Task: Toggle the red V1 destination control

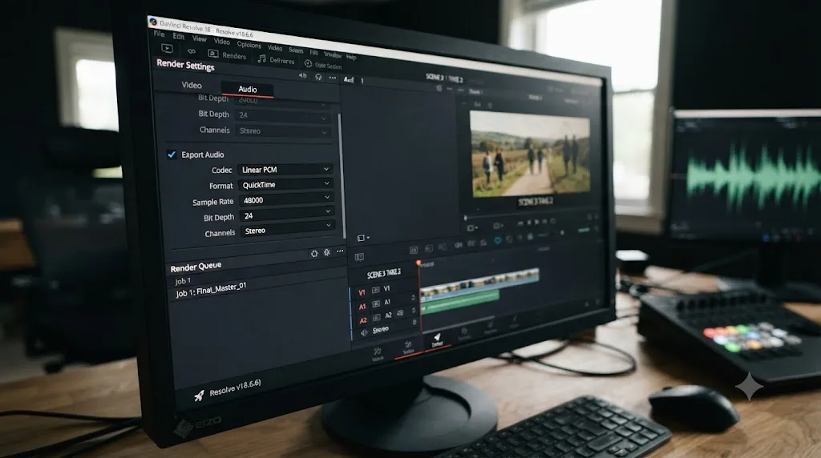Action: coord(362,292)
